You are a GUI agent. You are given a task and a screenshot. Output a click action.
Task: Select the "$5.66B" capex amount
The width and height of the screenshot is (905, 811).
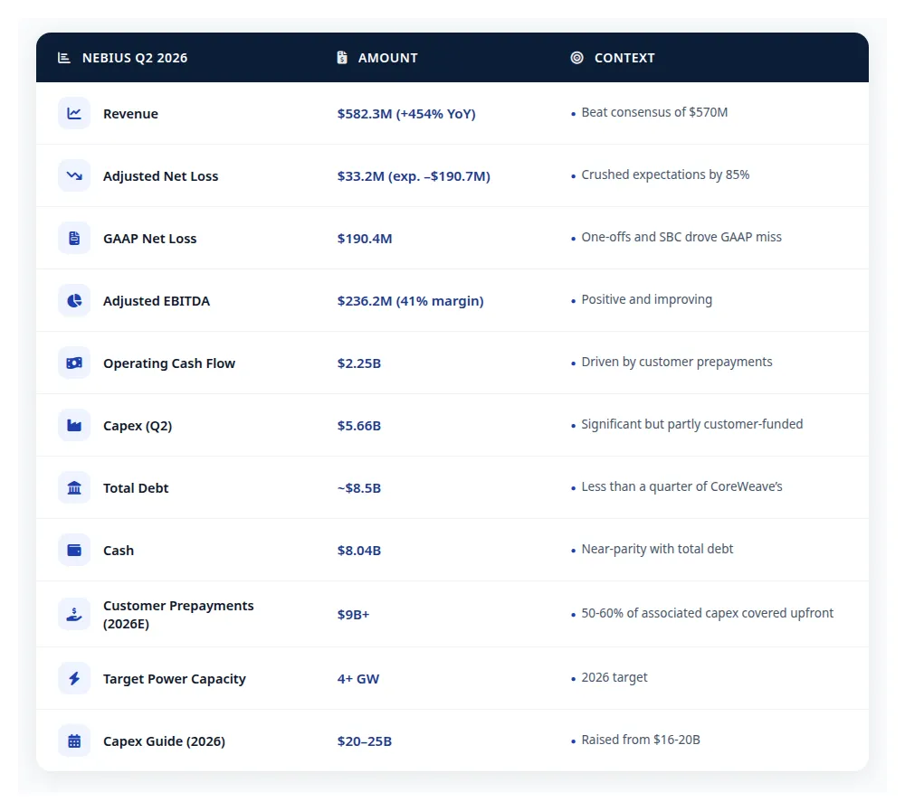click(359, 426)
